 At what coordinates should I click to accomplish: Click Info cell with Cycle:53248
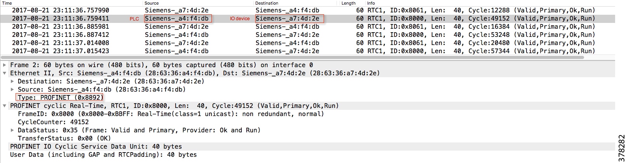pyautogui.click(x=481, y=35)
